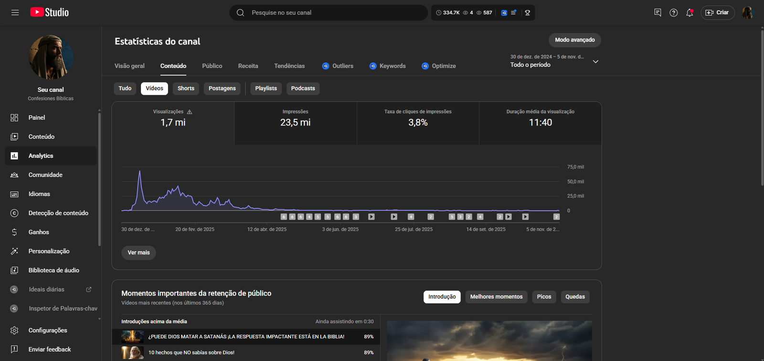Open Biblioteca de áudio in sidebar
The image size is (764, 361).
click(53, 270)
